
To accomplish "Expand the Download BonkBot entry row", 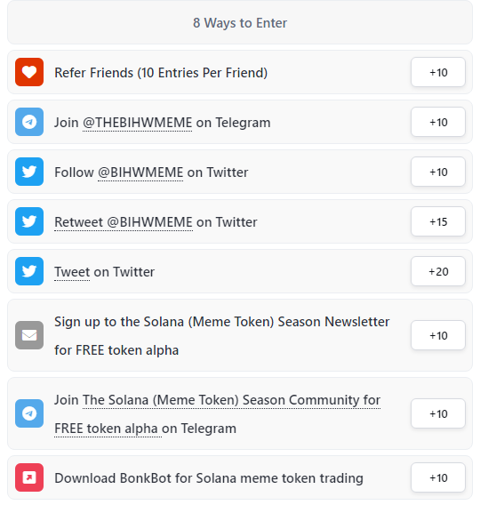I will (240, 477).
